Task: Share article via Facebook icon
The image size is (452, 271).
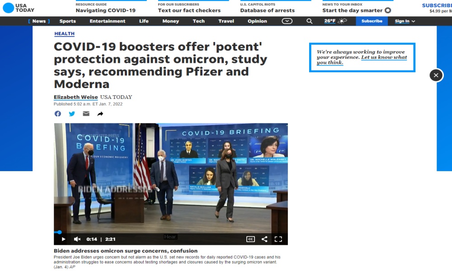Action: coord(58,114)
